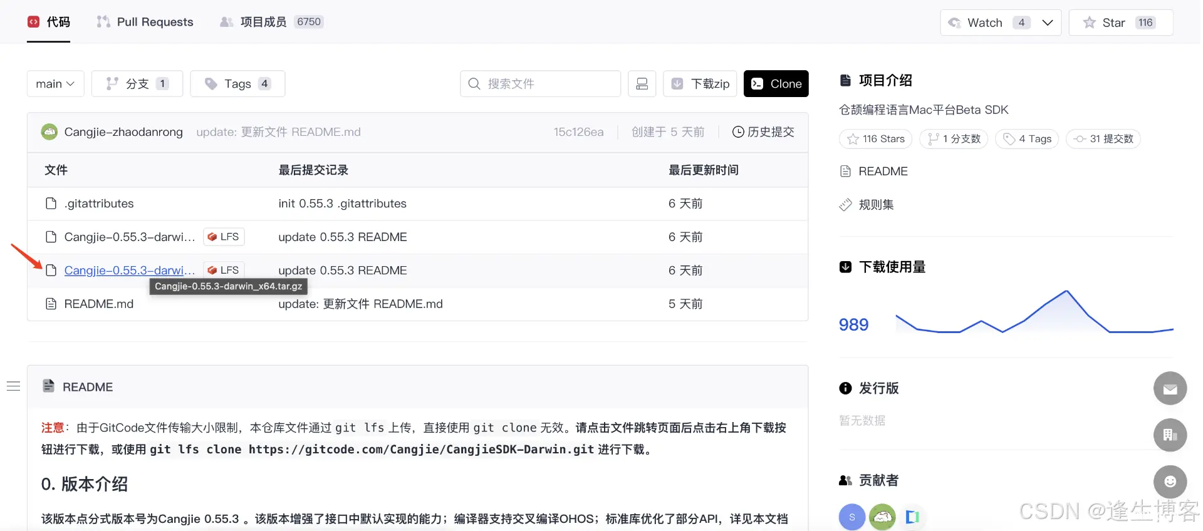Click the 最后提交记录 column header

coord(313,170)
